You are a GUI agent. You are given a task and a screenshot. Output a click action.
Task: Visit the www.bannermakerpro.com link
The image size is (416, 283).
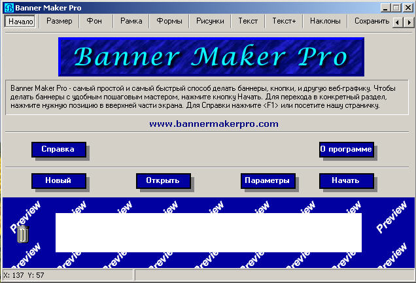pyautogui.click(x=214, y=124)
